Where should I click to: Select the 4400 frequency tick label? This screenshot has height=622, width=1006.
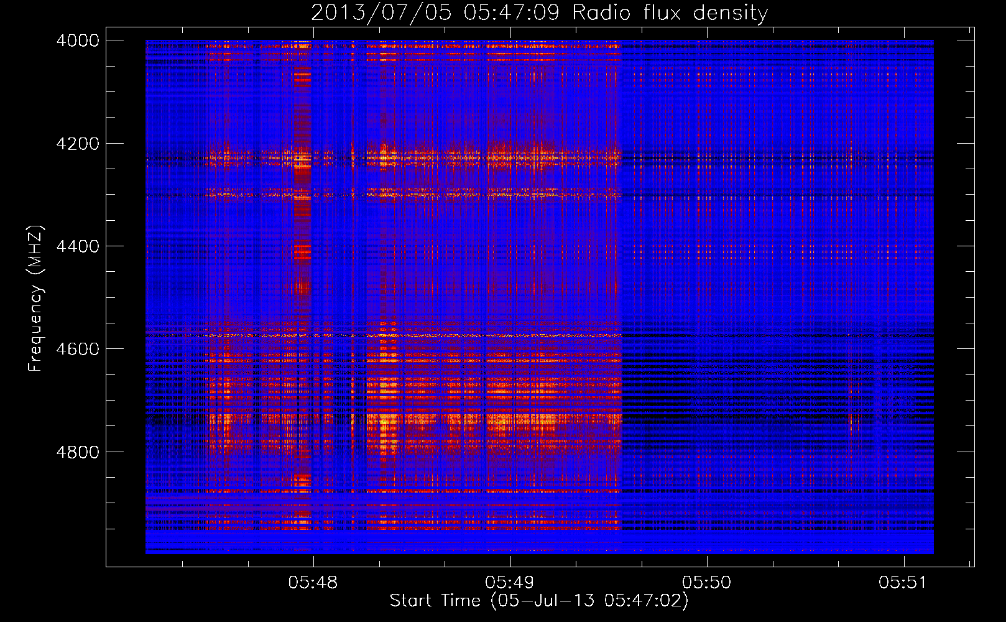pos(78,246)
